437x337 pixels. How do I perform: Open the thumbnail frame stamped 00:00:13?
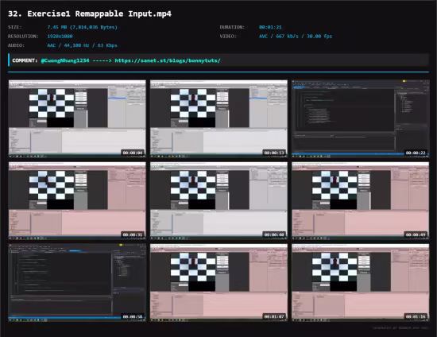[x=218, y=118]
